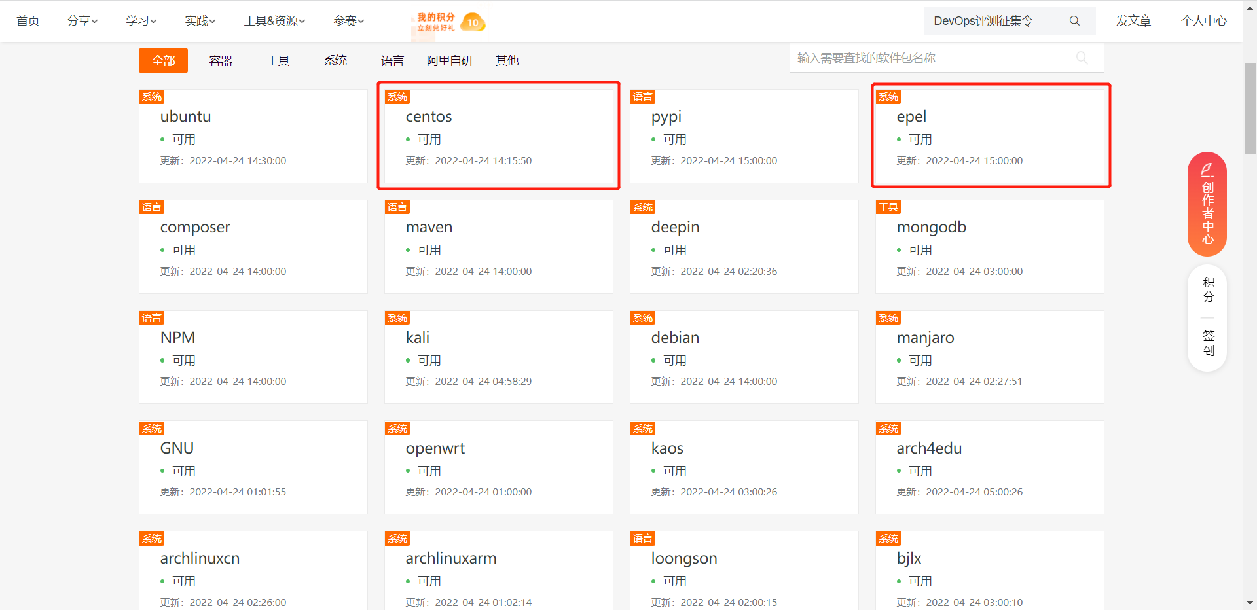Expand the 学习 dropdown menu

tap(141, 21)
